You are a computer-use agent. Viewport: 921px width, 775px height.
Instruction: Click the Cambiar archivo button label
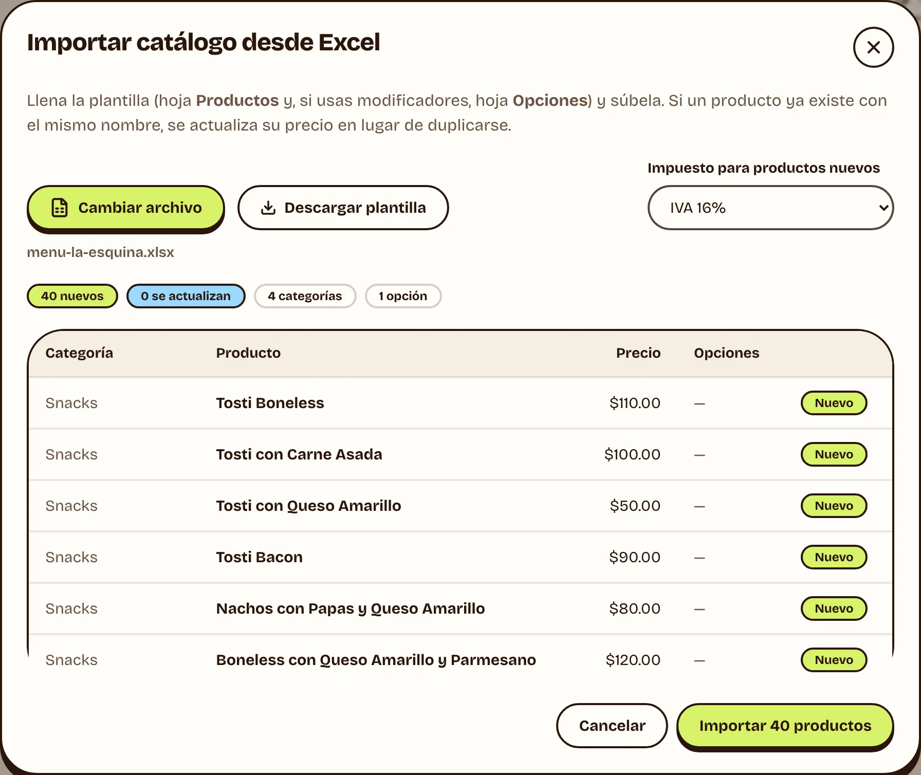pos(140,208)
